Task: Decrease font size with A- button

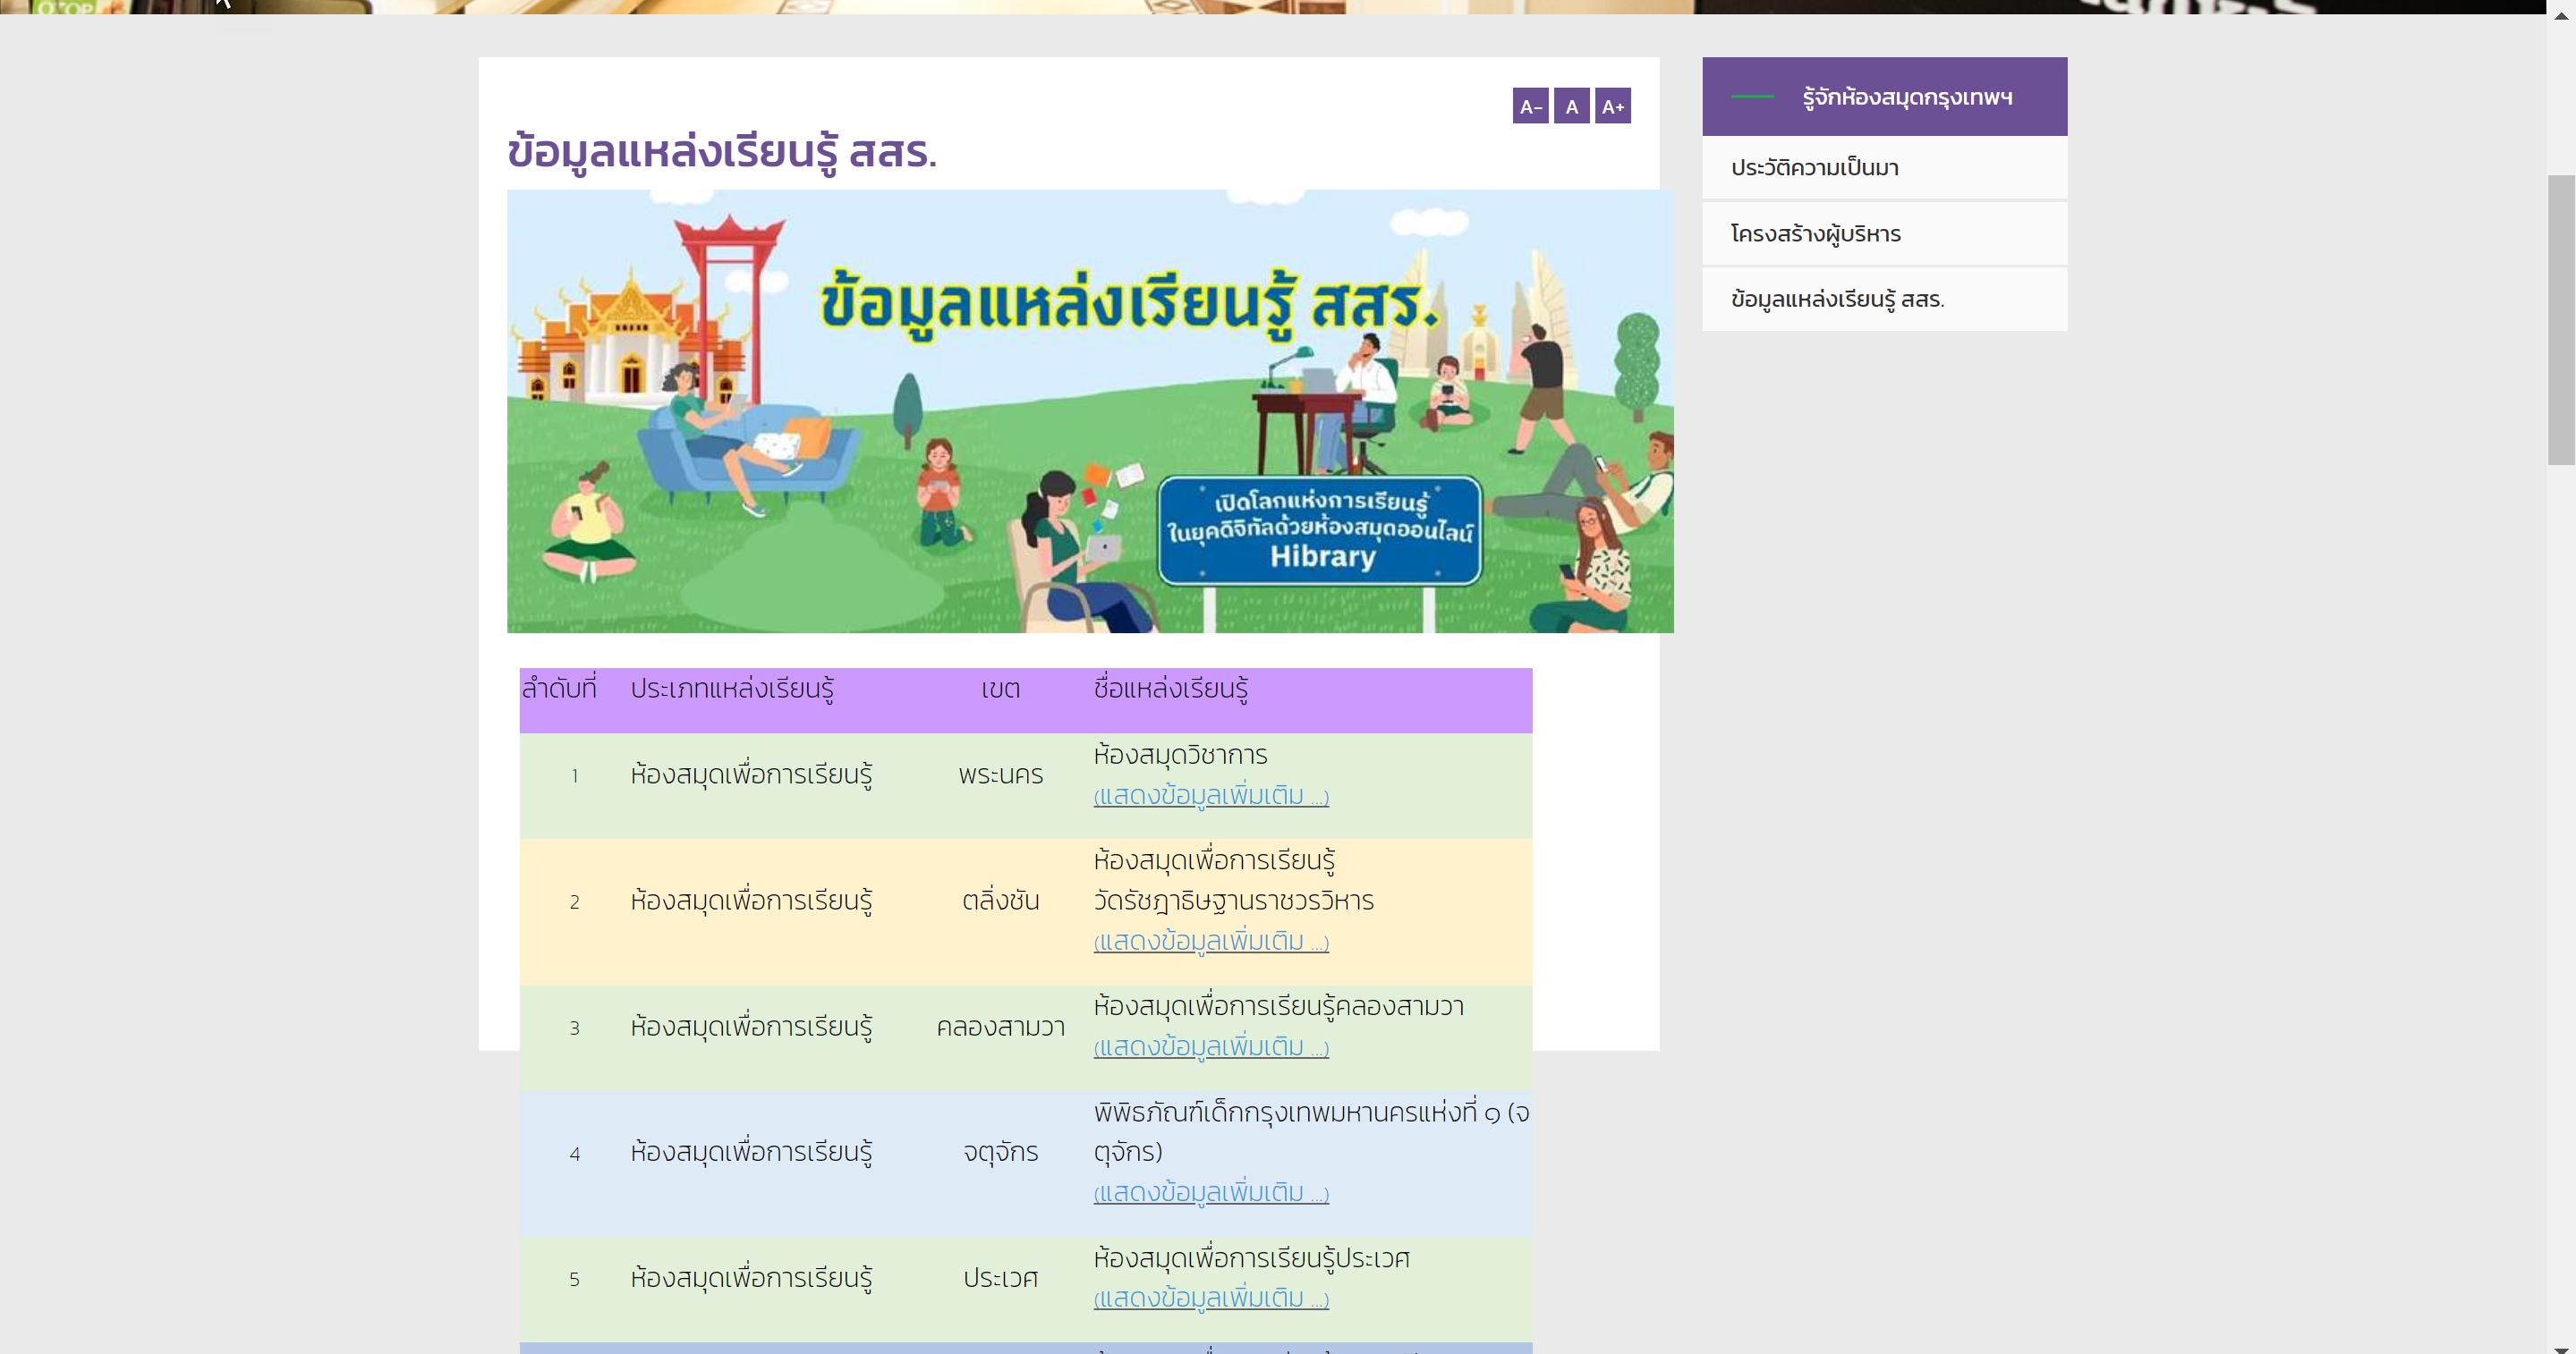Action: pyautogui.click(x=1530, y=106)
